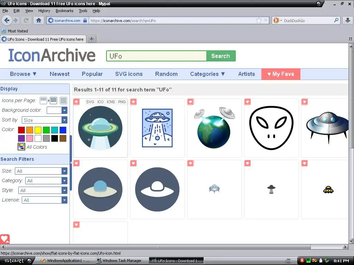Open the File menu
Image resolution: width=354 pixels, height=265 pixels.
pos(5,11)
